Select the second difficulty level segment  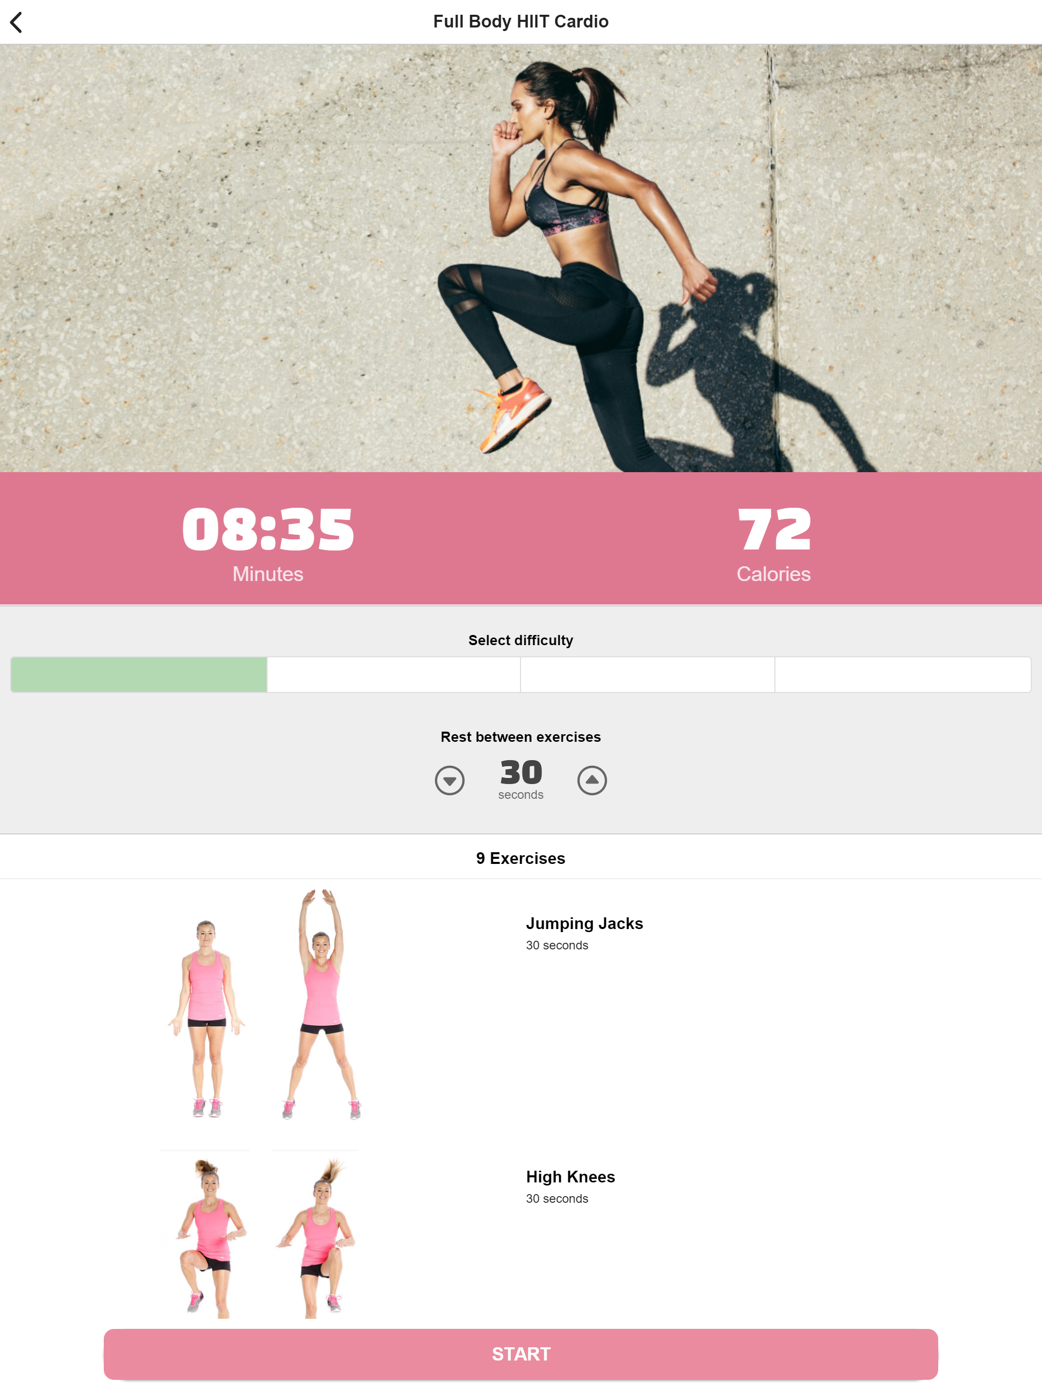coord(393,674)
